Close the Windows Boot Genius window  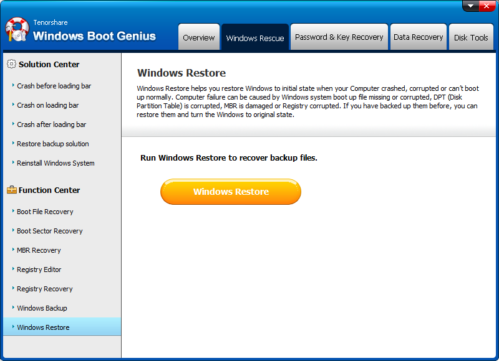[x=487, y=6]
